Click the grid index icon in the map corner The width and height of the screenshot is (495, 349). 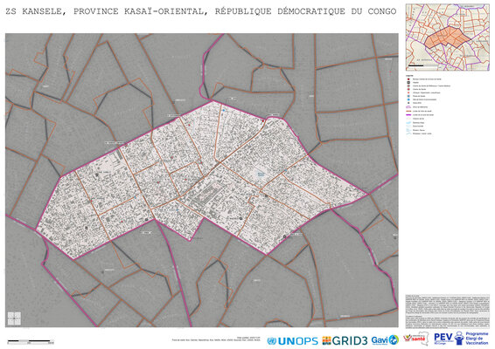[14, 318]
